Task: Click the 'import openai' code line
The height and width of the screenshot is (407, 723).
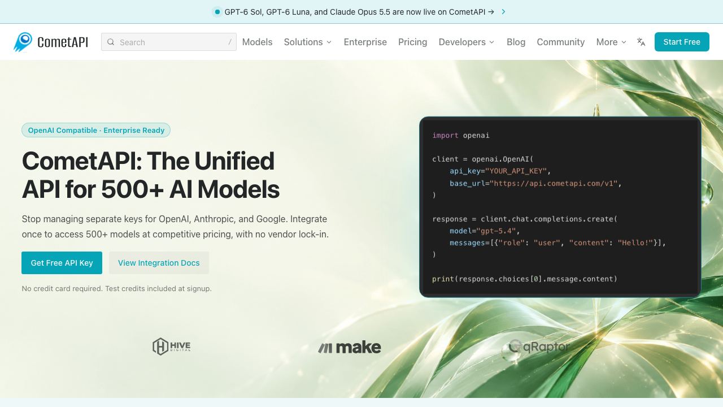Action: click(461, 136)
